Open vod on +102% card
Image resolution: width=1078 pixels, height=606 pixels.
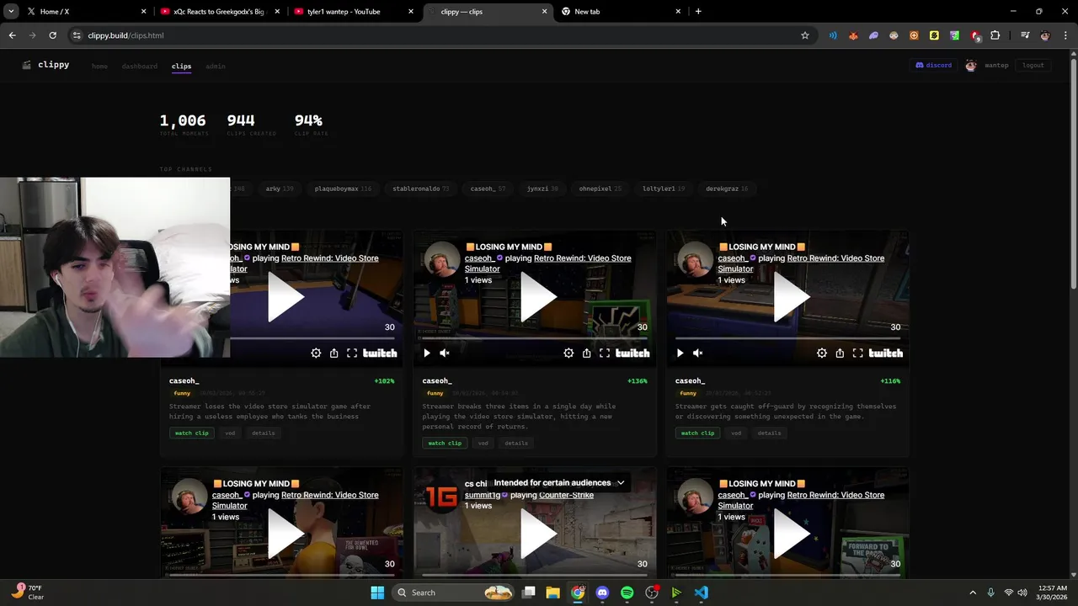[230, 433]
